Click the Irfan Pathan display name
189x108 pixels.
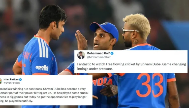tap(11, 79)
